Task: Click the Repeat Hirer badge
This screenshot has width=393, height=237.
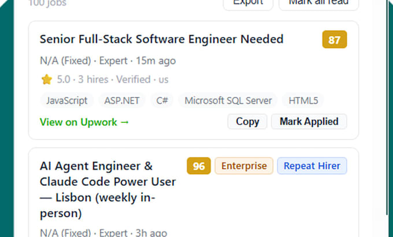Action: 312,165
